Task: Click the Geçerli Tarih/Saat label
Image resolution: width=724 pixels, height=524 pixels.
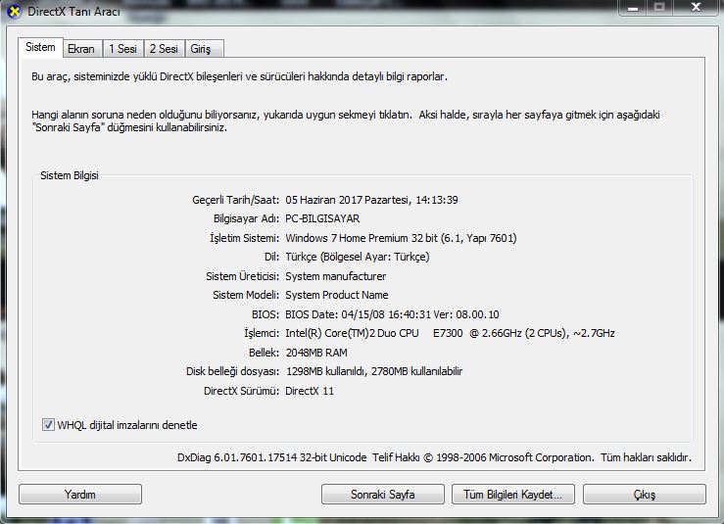Action: point(235,200)
